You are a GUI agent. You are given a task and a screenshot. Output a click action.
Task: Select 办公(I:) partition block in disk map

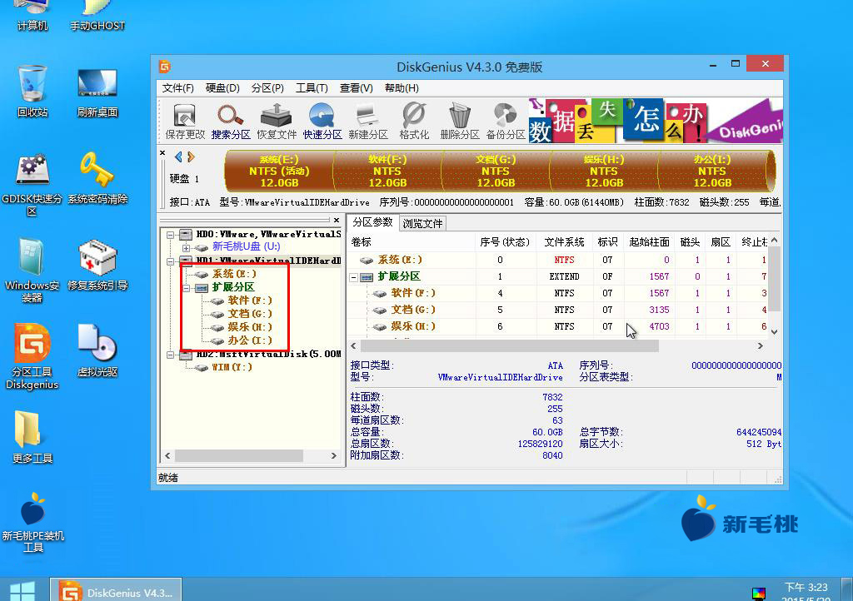point(713,171)
